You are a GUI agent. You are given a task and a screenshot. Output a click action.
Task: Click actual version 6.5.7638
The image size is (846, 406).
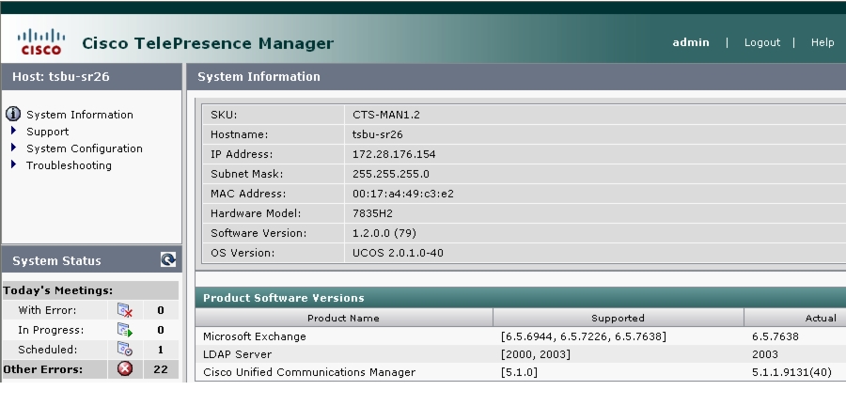775,336
